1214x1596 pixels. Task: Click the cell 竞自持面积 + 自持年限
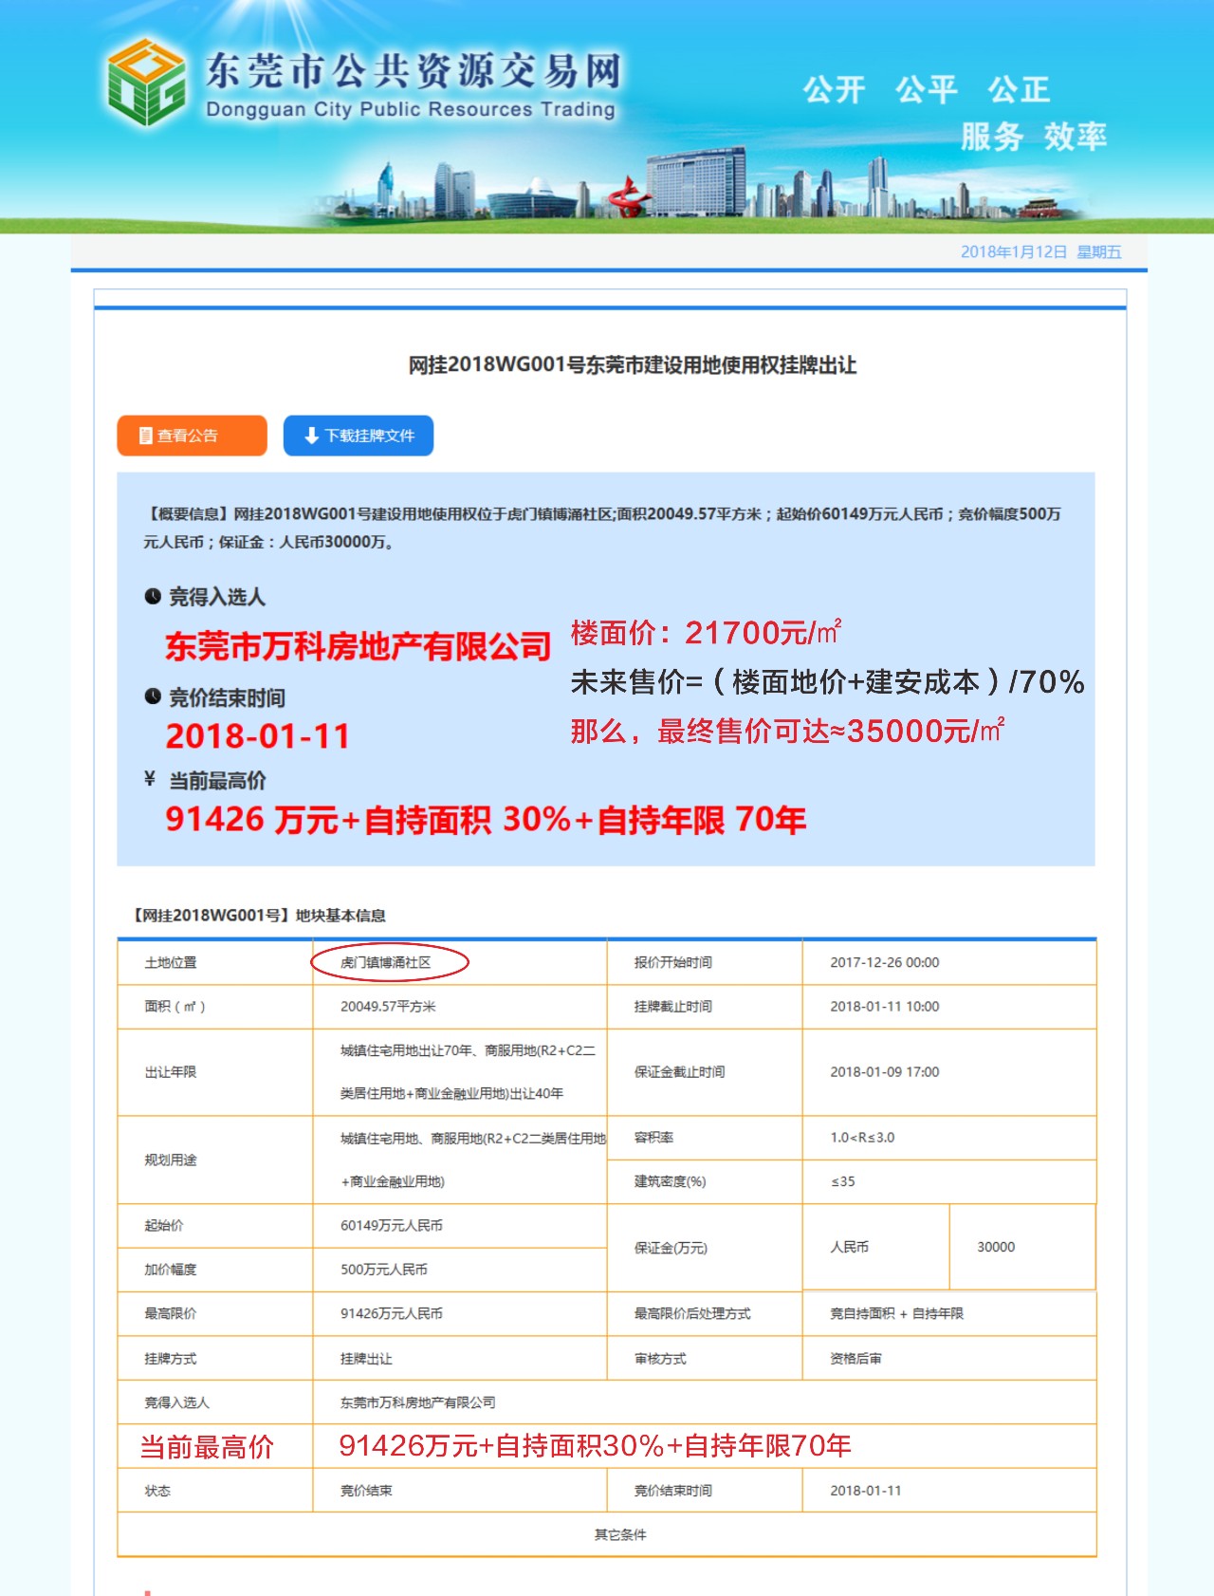[x=896, y=1314]
